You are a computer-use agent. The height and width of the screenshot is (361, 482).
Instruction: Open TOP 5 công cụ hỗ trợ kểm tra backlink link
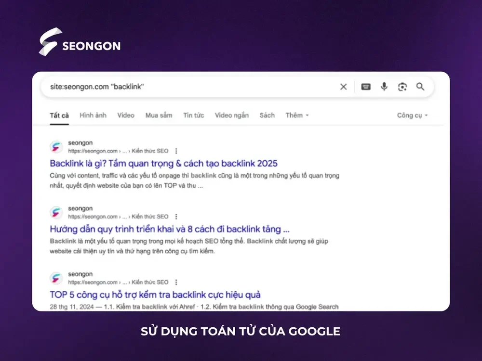pyautogui.click(x=155, y=295)
